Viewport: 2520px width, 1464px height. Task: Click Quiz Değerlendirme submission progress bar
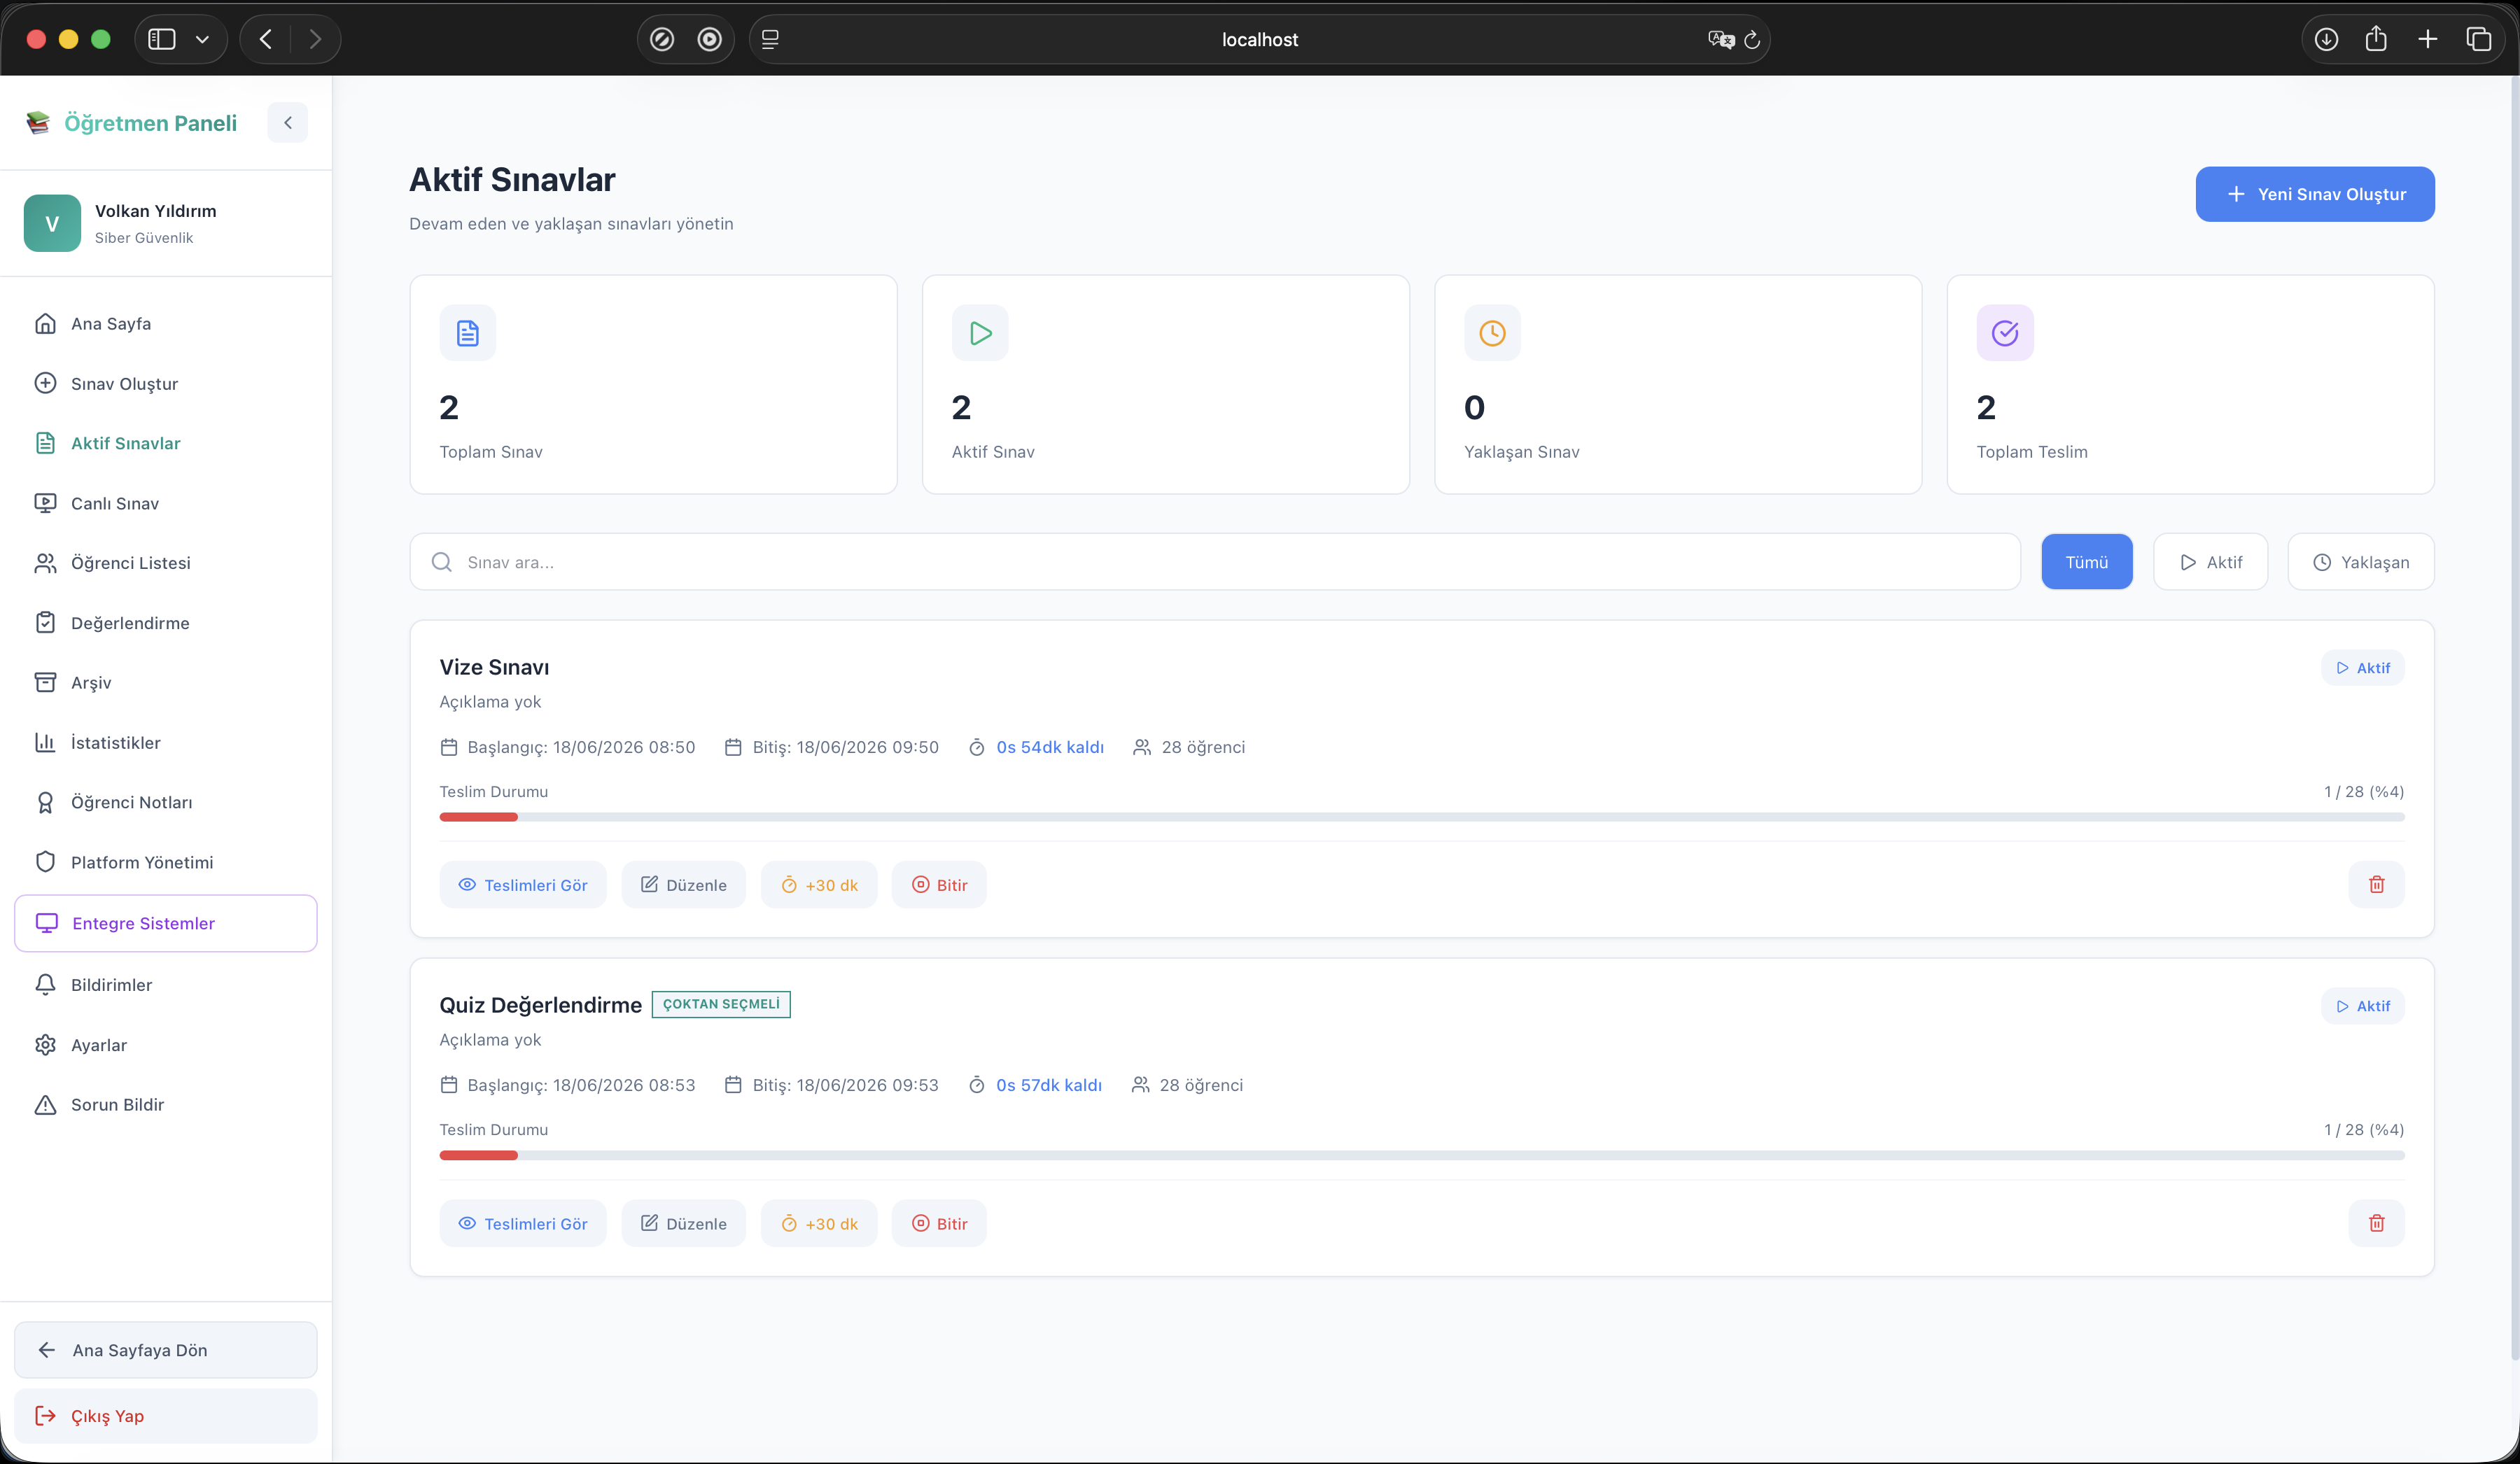(x=1422, y=1155)
